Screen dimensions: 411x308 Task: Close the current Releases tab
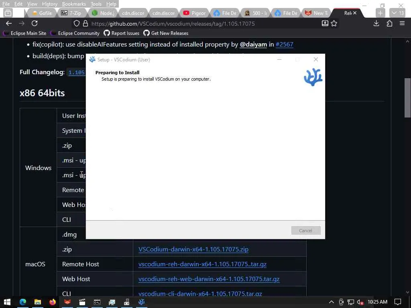(355, 13)
